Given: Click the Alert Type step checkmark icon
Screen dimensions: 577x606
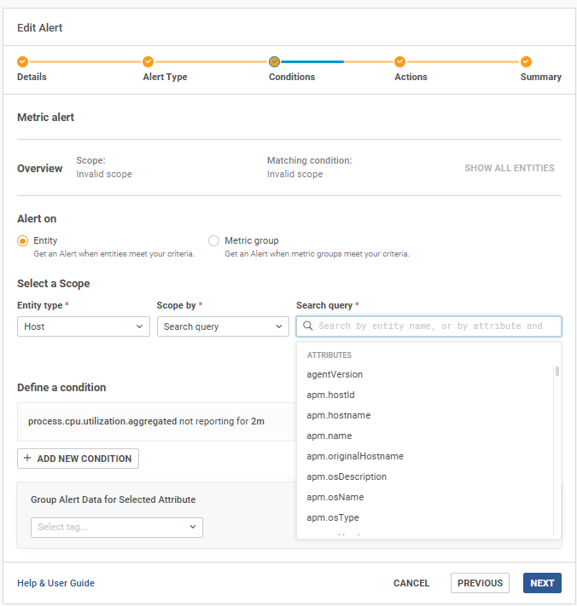Looking at the screenshot, I should click(148, 61).
